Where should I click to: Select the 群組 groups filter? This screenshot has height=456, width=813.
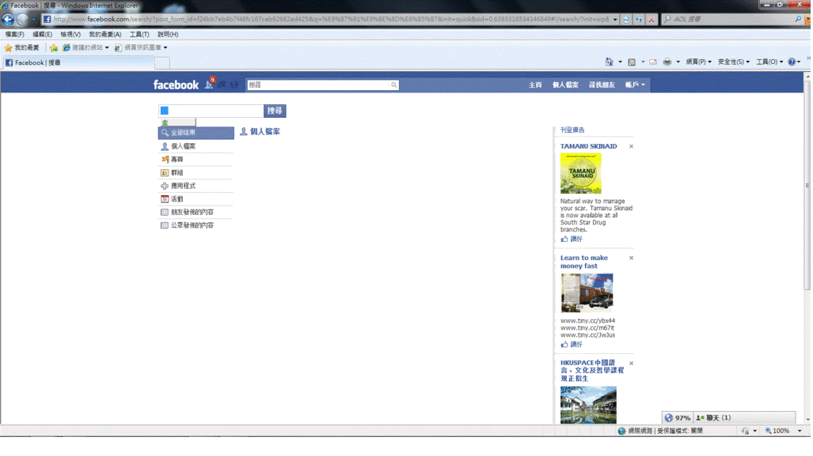click(196, 173)
